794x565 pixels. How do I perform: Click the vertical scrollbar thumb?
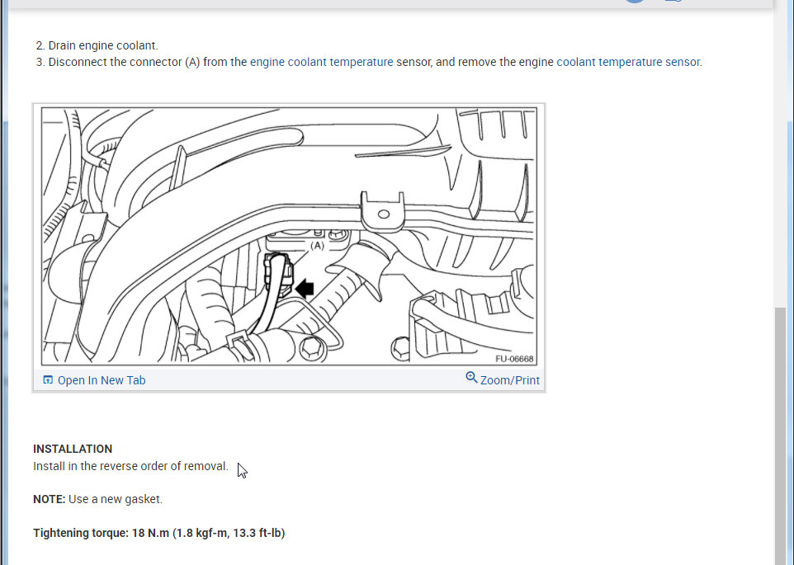click(780, 435)
